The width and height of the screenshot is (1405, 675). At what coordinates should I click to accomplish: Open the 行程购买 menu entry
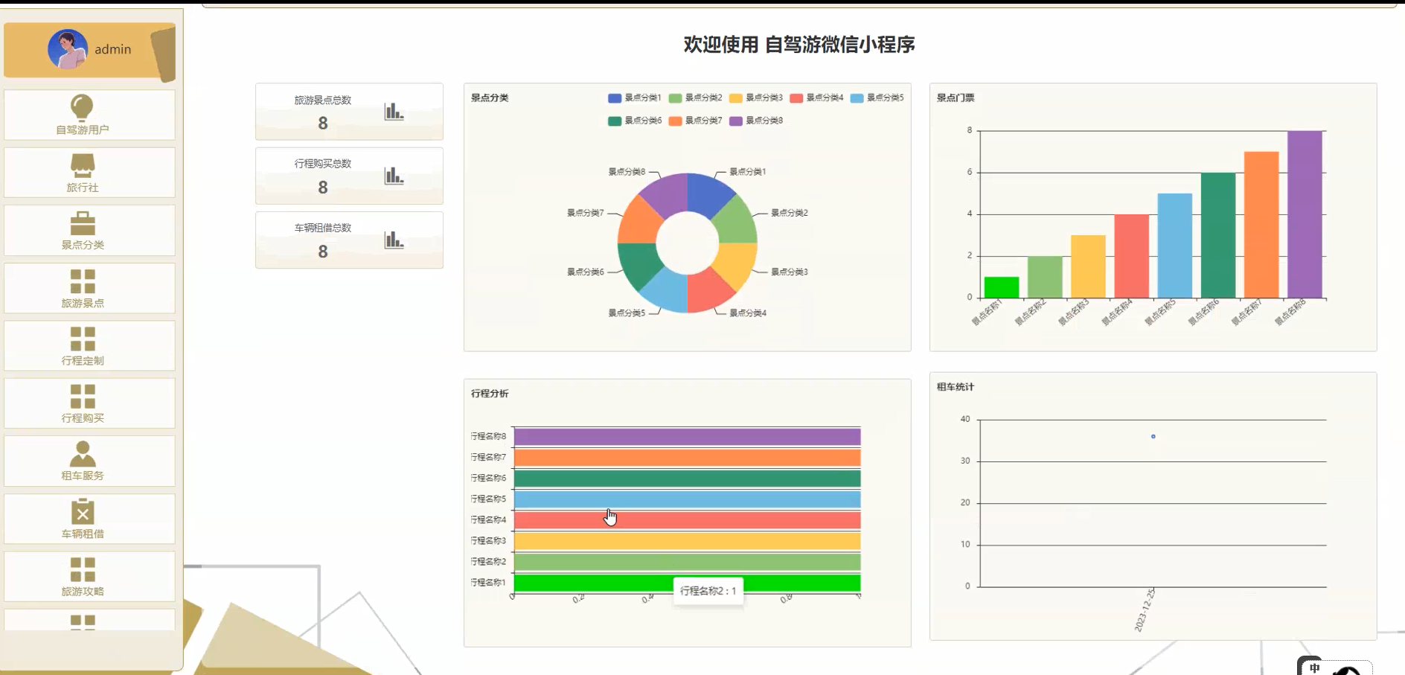tap(84, 403)
